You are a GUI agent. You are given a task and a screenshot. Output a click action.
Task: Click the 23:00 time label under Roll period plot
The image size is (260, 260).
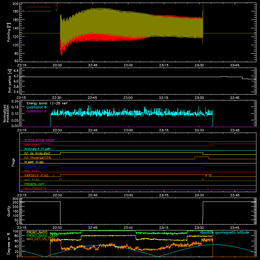coord(128,98)
